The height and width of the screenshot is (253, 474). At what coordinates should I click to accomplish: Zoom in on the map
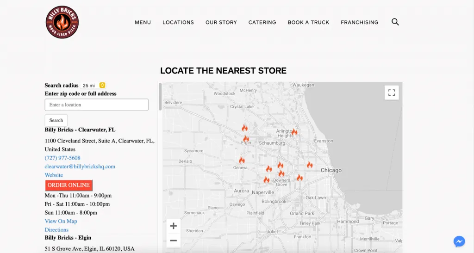pos(174,226)
